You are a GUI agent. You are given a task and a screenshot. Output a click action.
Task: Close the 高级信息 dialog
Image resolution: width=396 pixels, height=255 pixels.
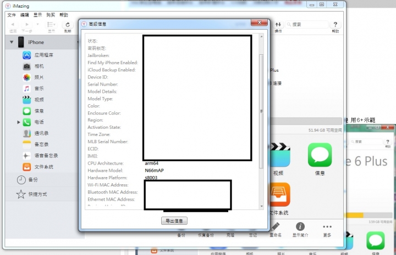pyautogui.click(x=259, y=22)
